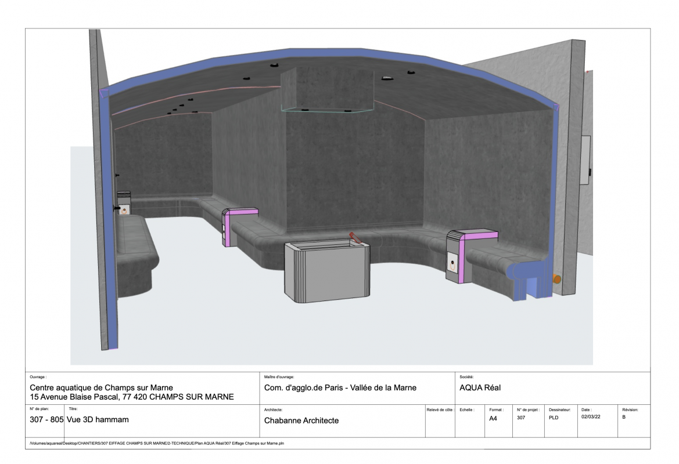
Task: Click the 'N° de projet :' label
Action: click(x=528, y=409)
